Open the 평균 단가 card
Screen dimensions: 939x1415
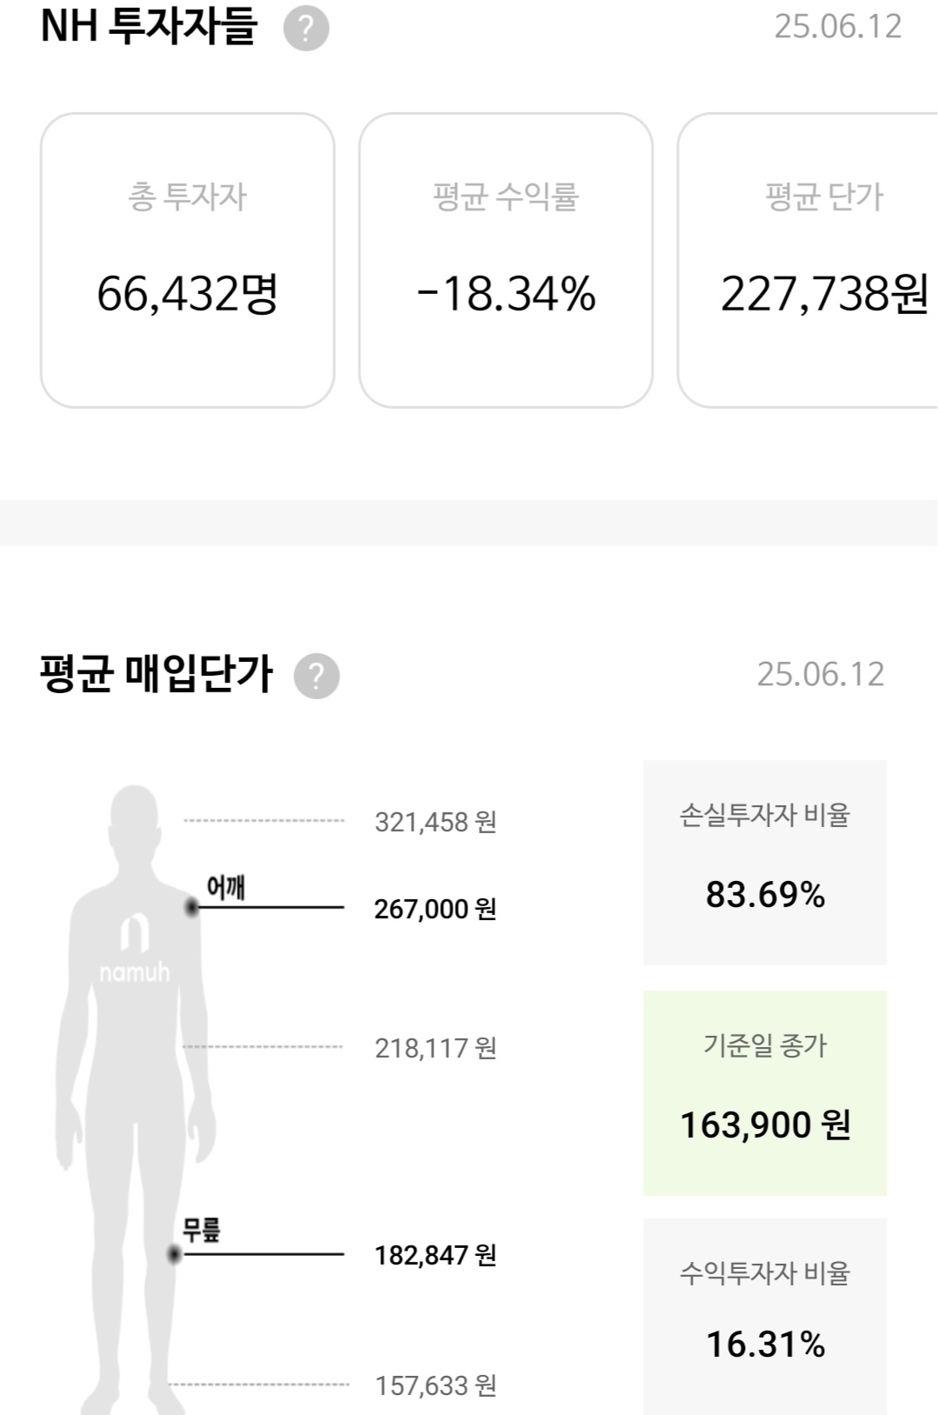pos(808,260)
